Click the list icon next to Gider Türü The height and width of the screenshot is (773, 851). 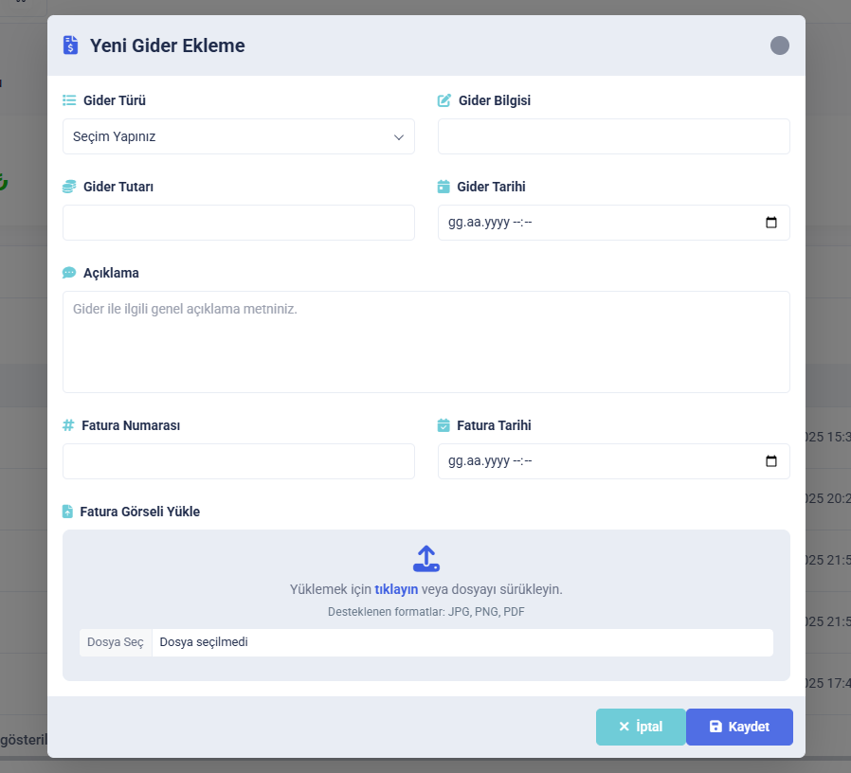(69, 100)
